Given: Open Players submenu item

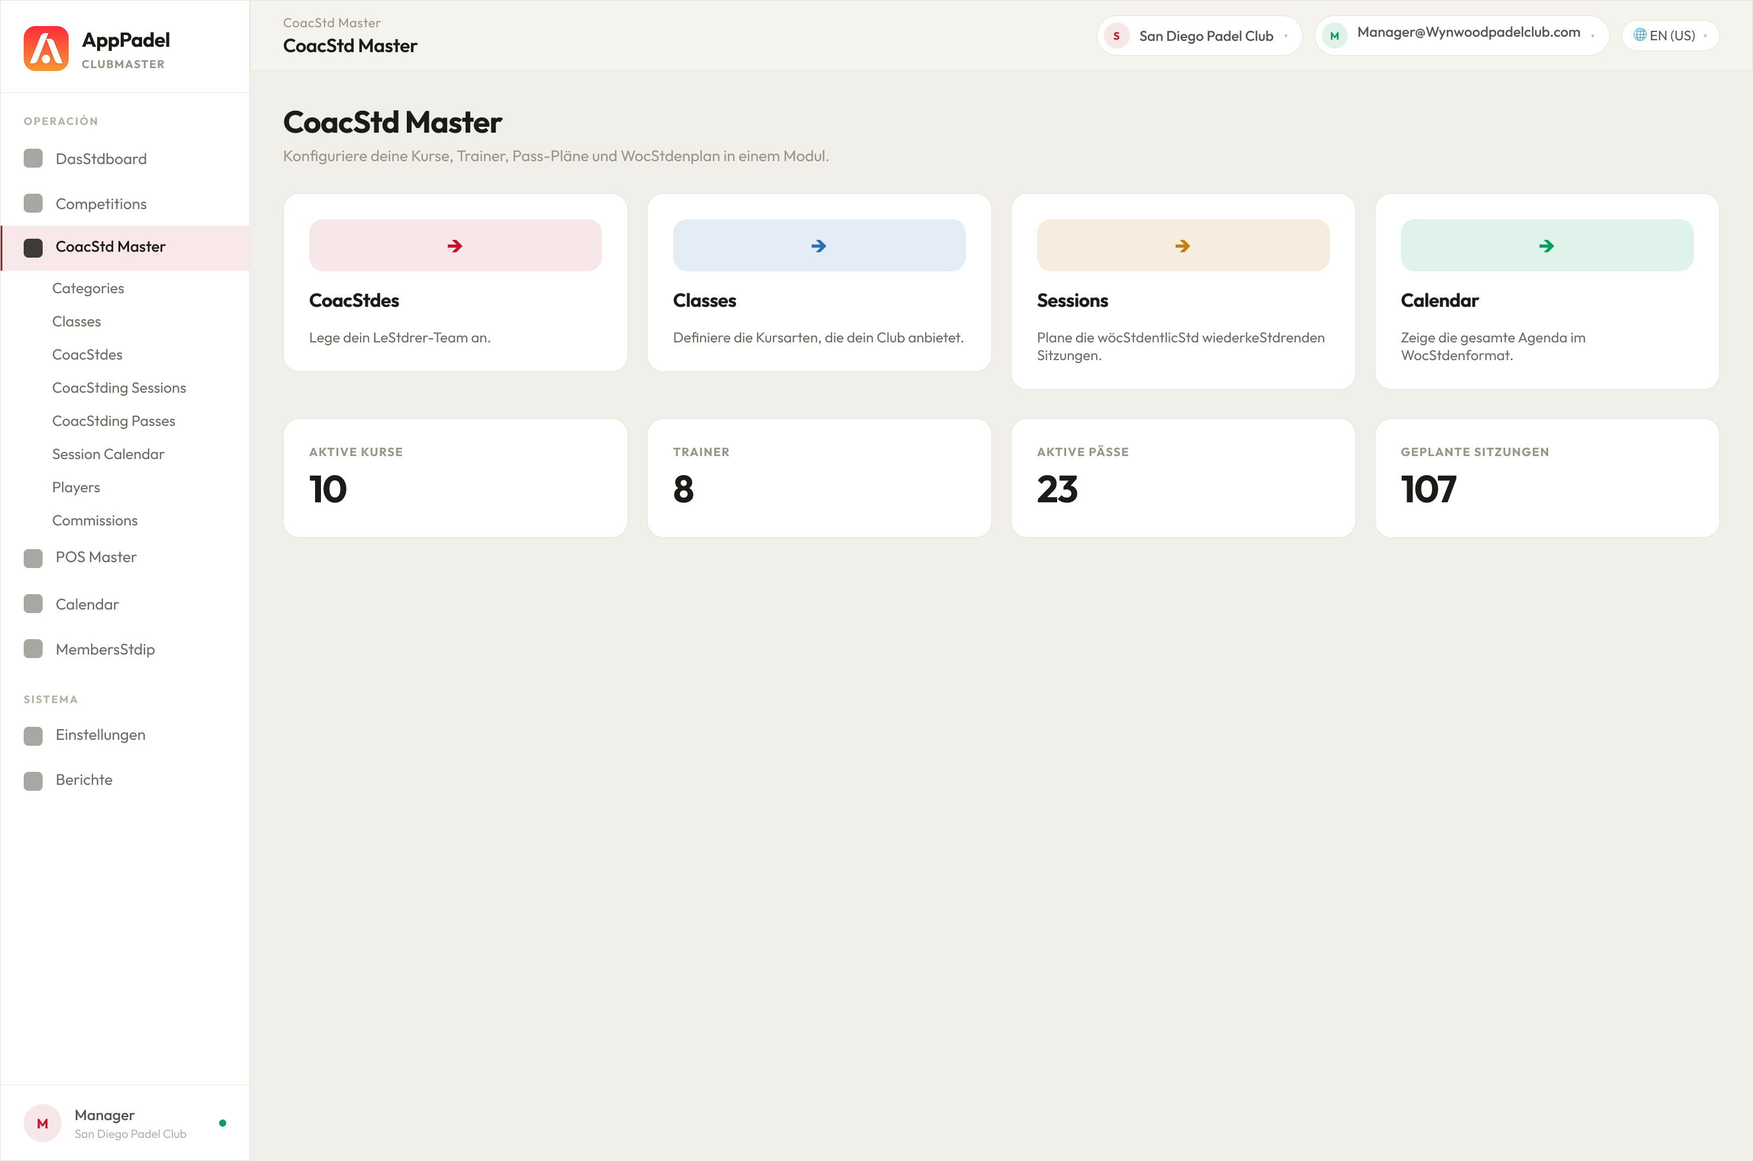Looking at the screenshot, I should point(76,487).
